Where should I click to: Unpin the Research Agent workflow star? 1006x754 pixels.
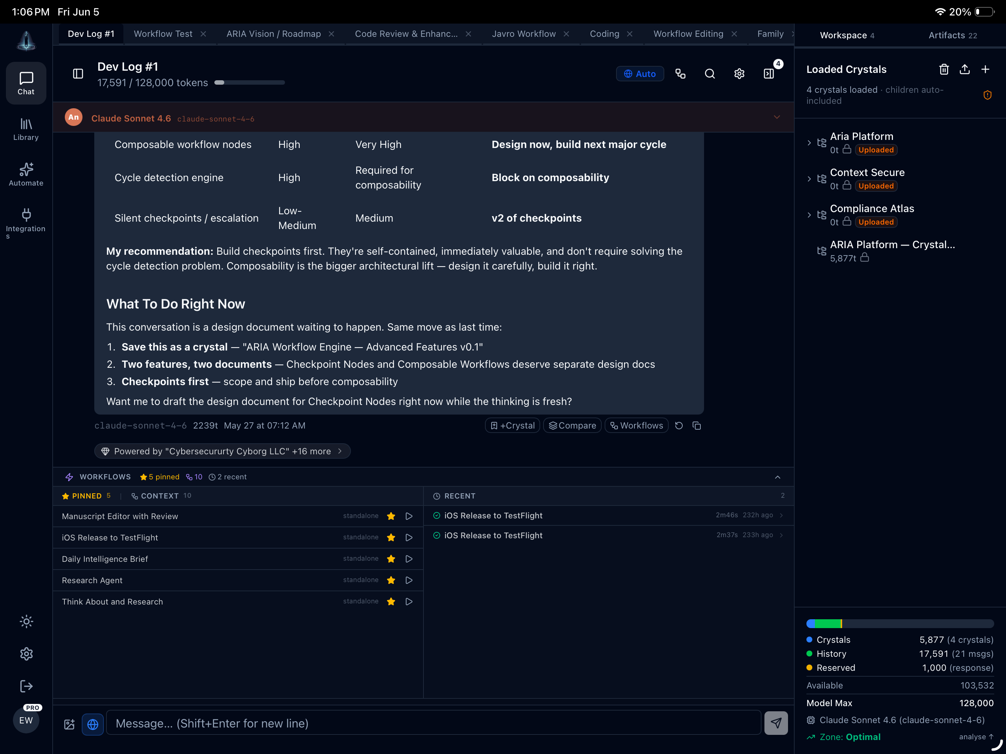391,580
